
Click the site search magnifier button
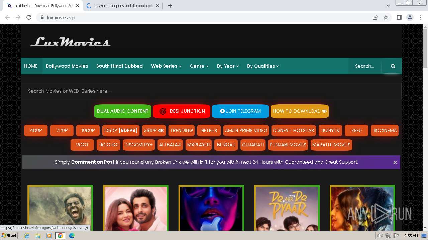click(393, 66)
